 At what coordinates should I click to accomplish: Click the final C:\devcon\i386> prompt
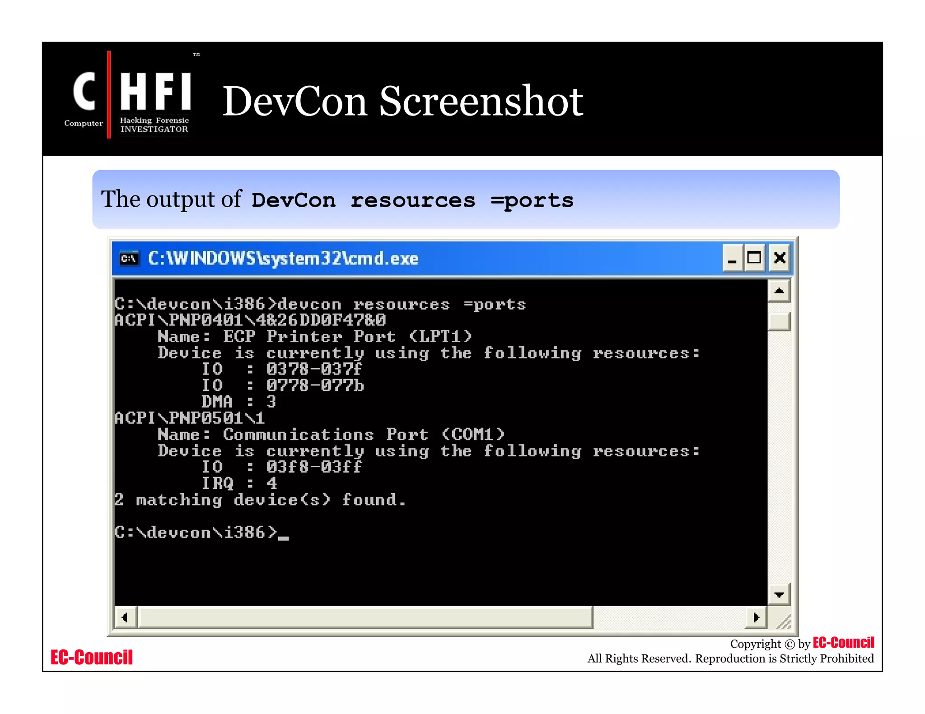click(x=201, y=533)
